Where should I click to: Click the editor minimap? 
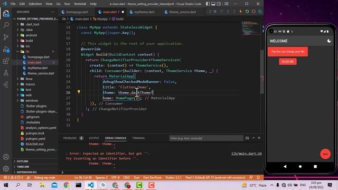(250, 28)
